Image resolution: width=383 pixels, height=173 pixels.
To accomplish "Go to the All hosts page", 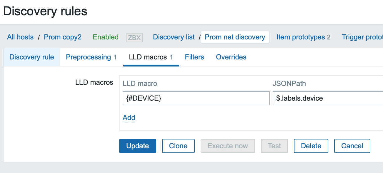I will tap(20, 37).
